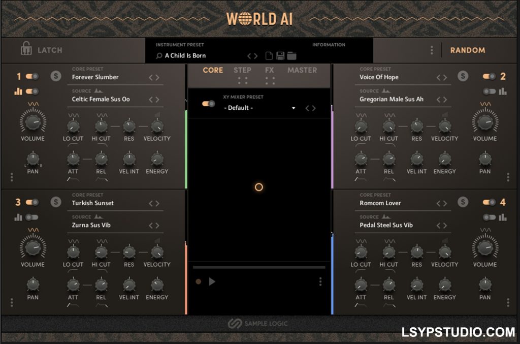
Task: Save instrument preset with floppy disk icon
Action: pyautogui.click(x=280, y=56)
